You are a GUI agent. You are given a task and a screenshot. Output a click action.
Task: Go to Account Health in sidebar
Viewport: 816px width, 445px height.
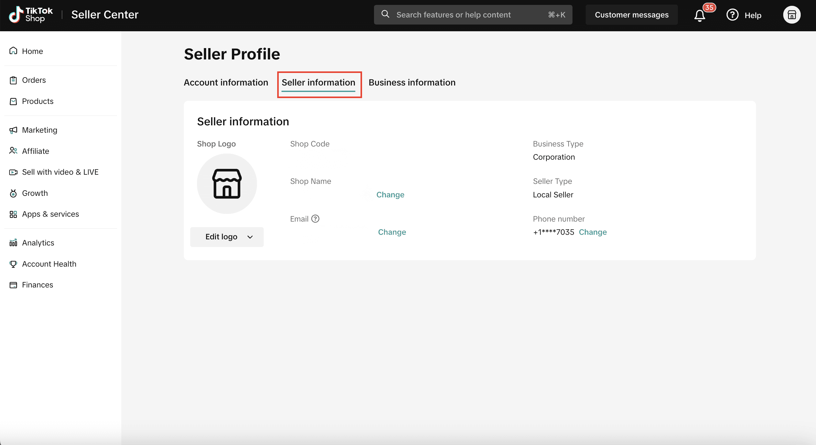pyautogui.click(x=49, y=264)
